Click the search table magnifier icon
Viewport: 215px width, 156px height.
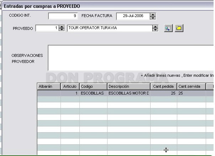(x=168, y=28)
